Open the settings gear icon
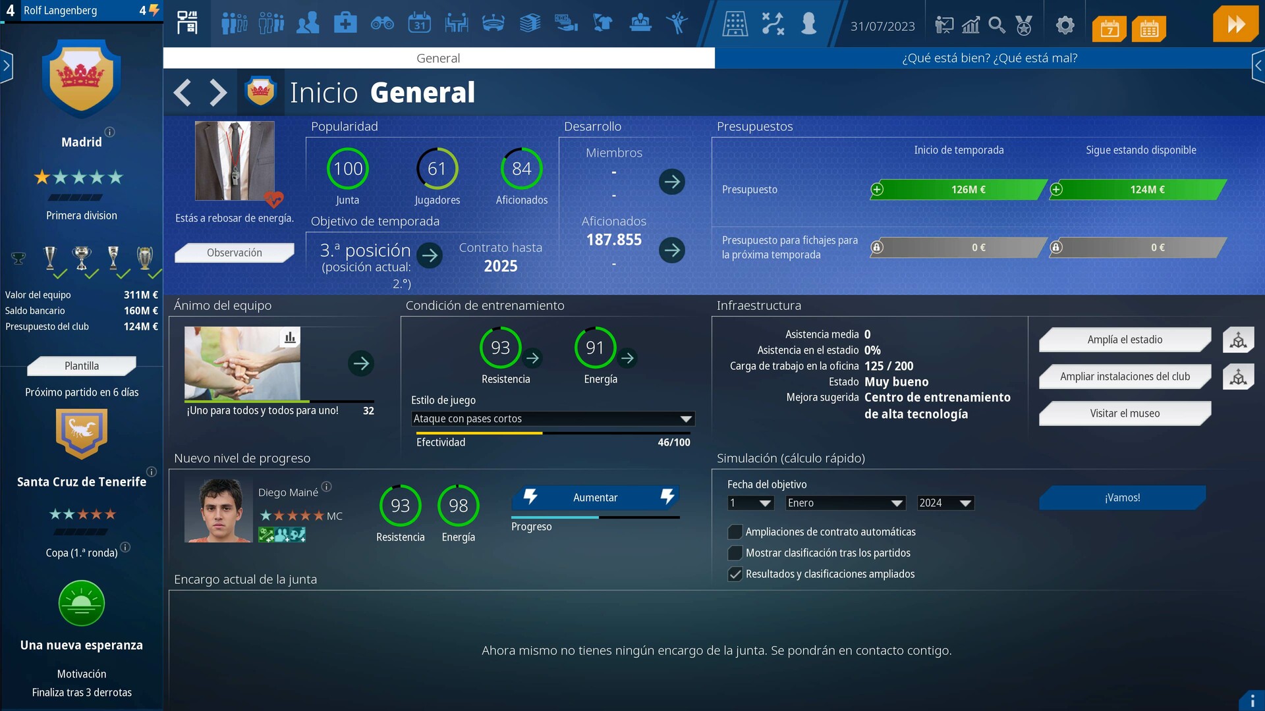This screenshot has width=1265, height=711. click(1065, 26)
